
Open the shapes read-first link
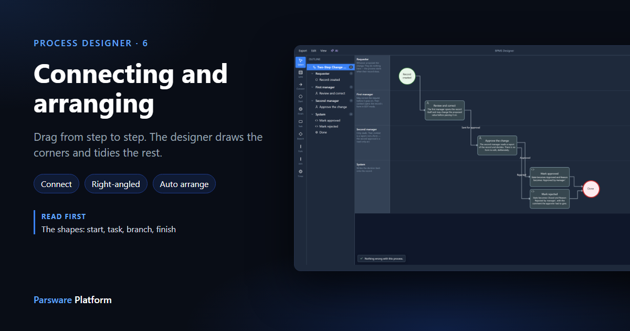pyautogui.click(x=109, y=229)
